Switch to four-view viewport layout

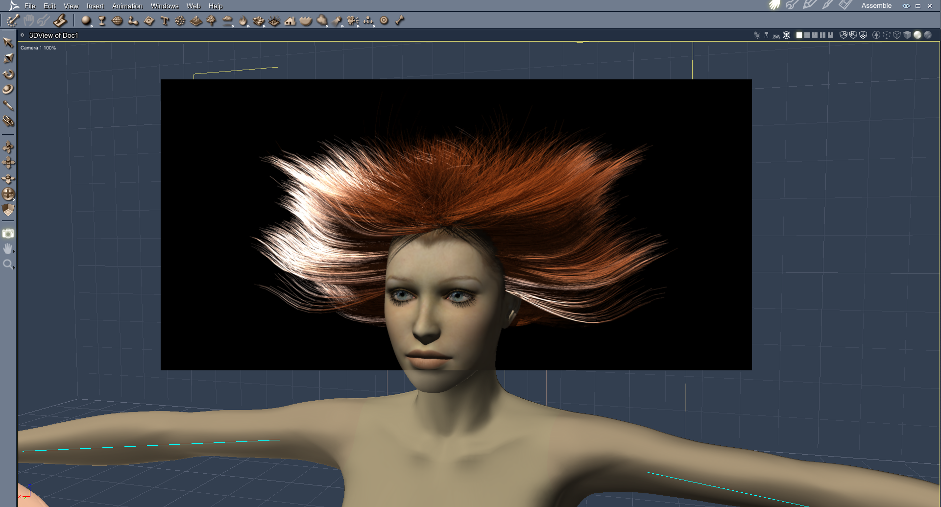pyautogui.click(x=822, y=35)
